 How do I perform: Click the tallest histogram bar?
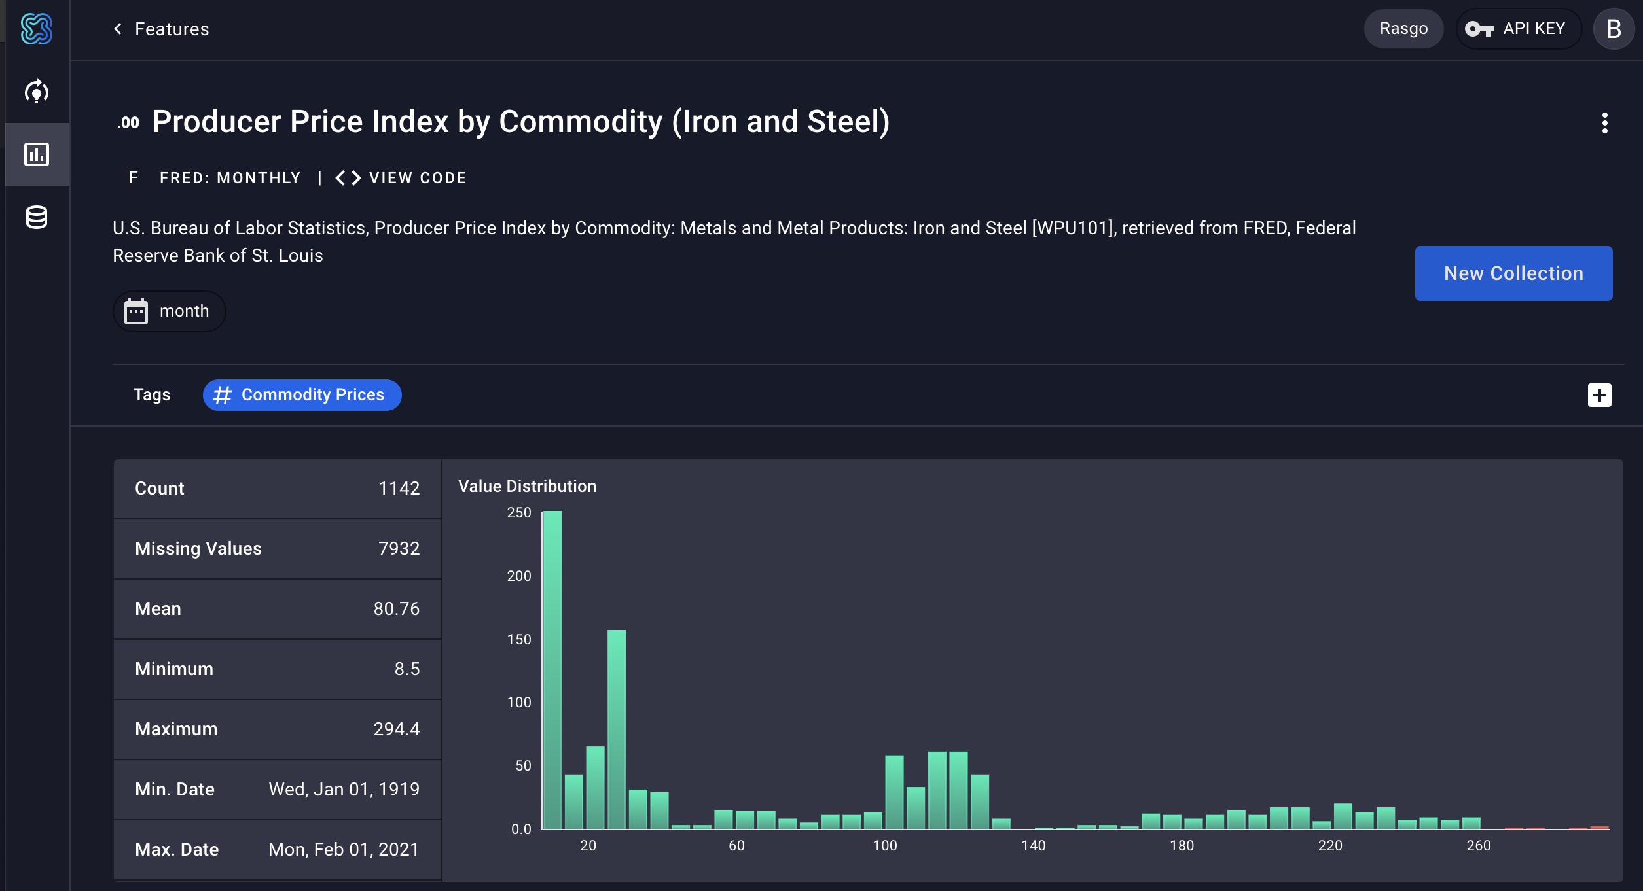552,669
